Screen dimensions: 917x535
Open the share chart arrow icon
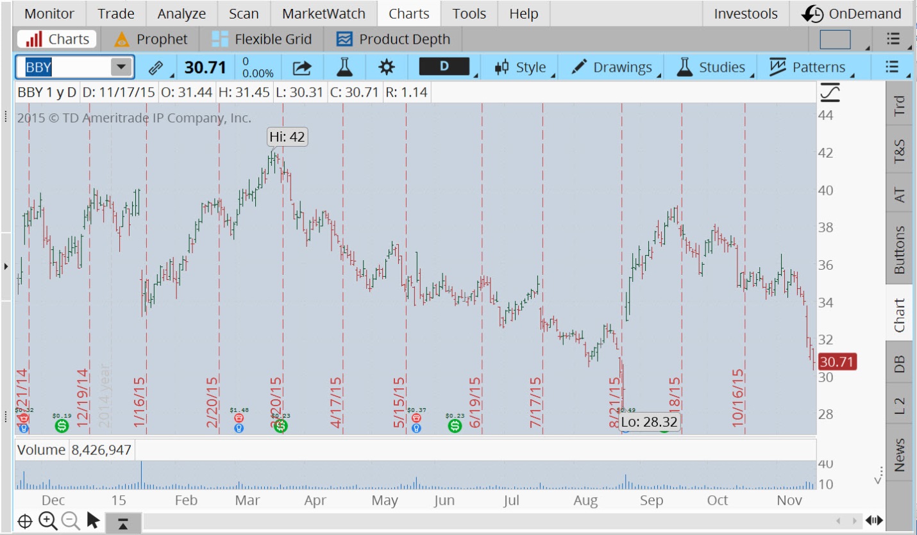(301, 67)
